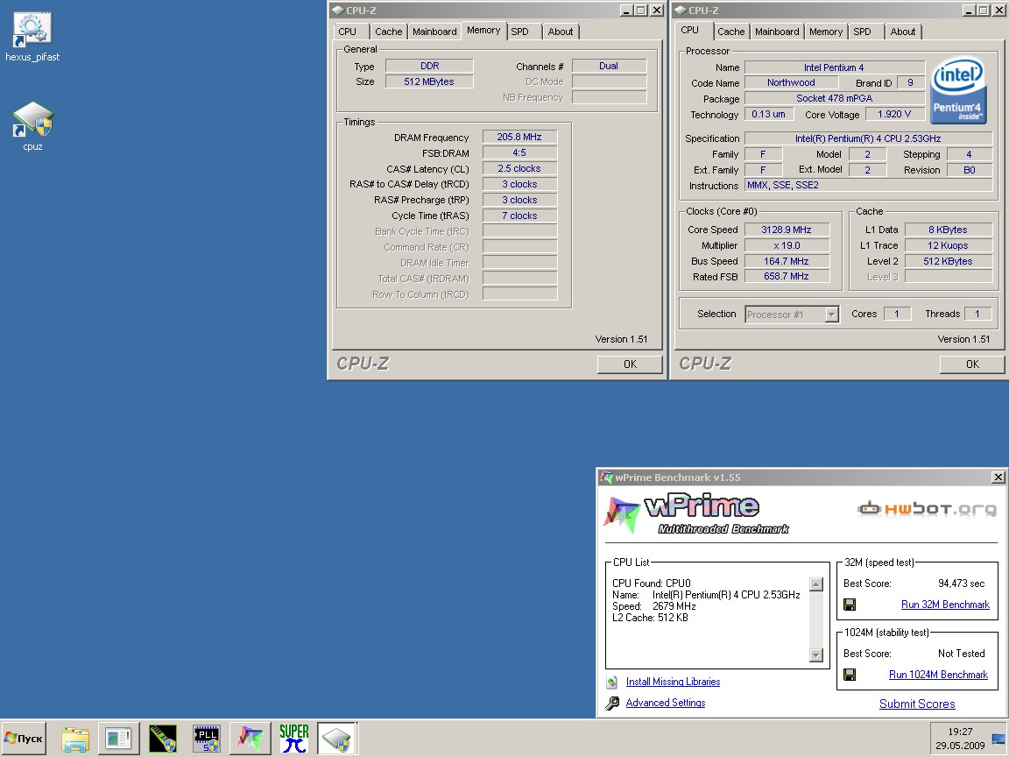The height and width of the screenshot is (757, 1009).
Task: Click the Intel Pentium 4 logo badge
Action: coord(958,90)
